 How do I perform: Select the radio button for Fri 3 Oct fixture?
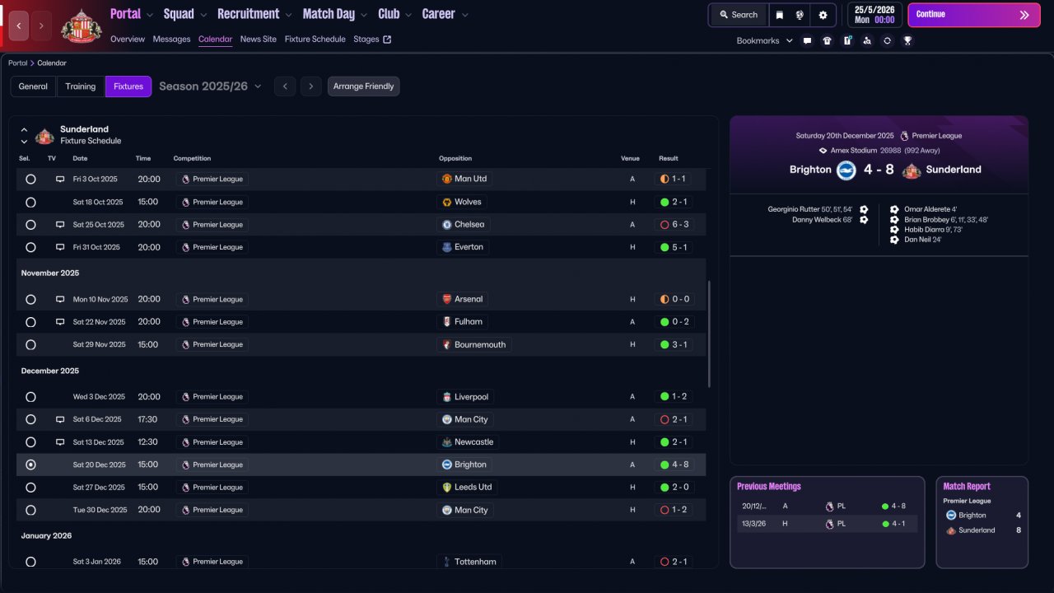pos(30,179)
